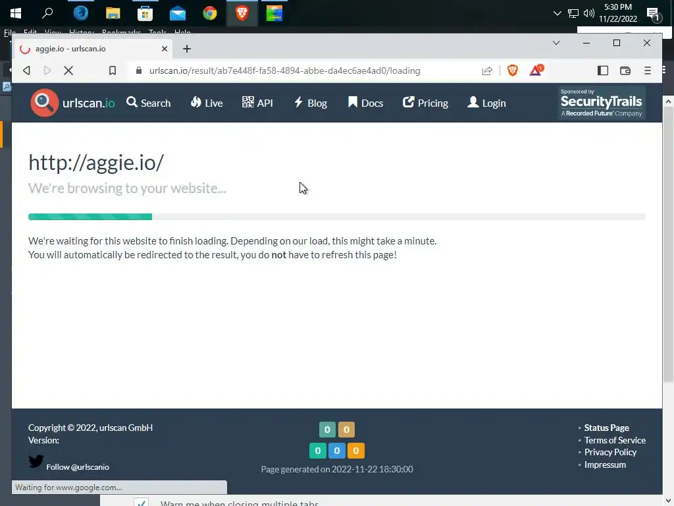Click the page's vertical scrollbar
The image size is (674, 506).
pyautogui.click(x=667, y=245)
